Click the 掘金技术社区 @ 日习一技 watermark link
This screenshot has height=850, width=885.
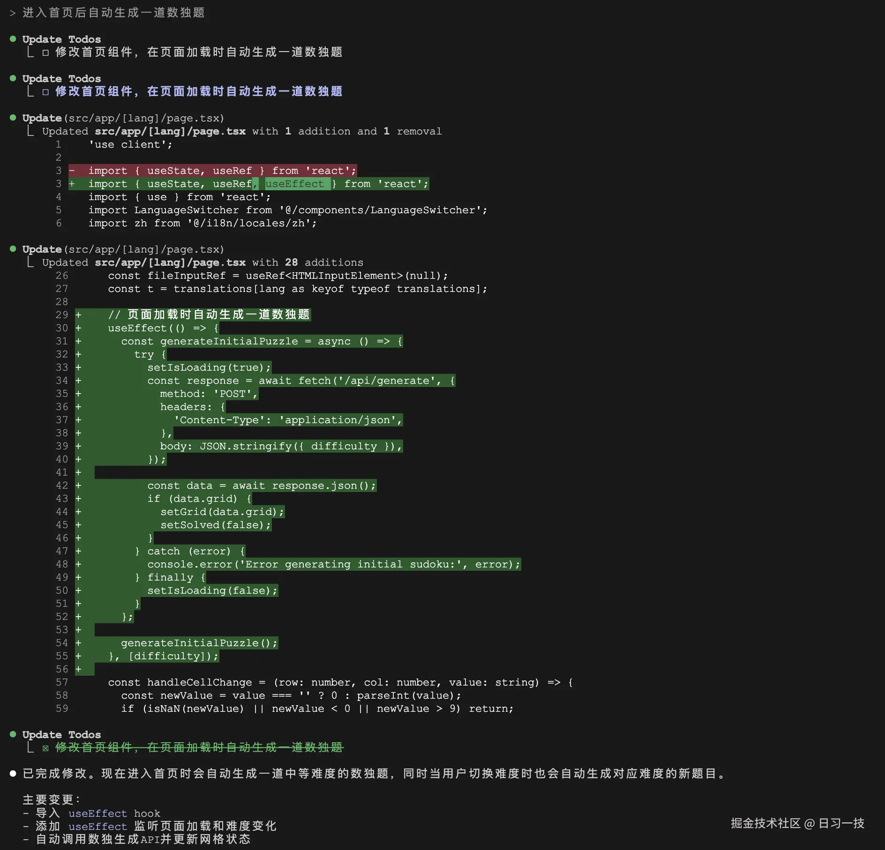tap(797, 823)
